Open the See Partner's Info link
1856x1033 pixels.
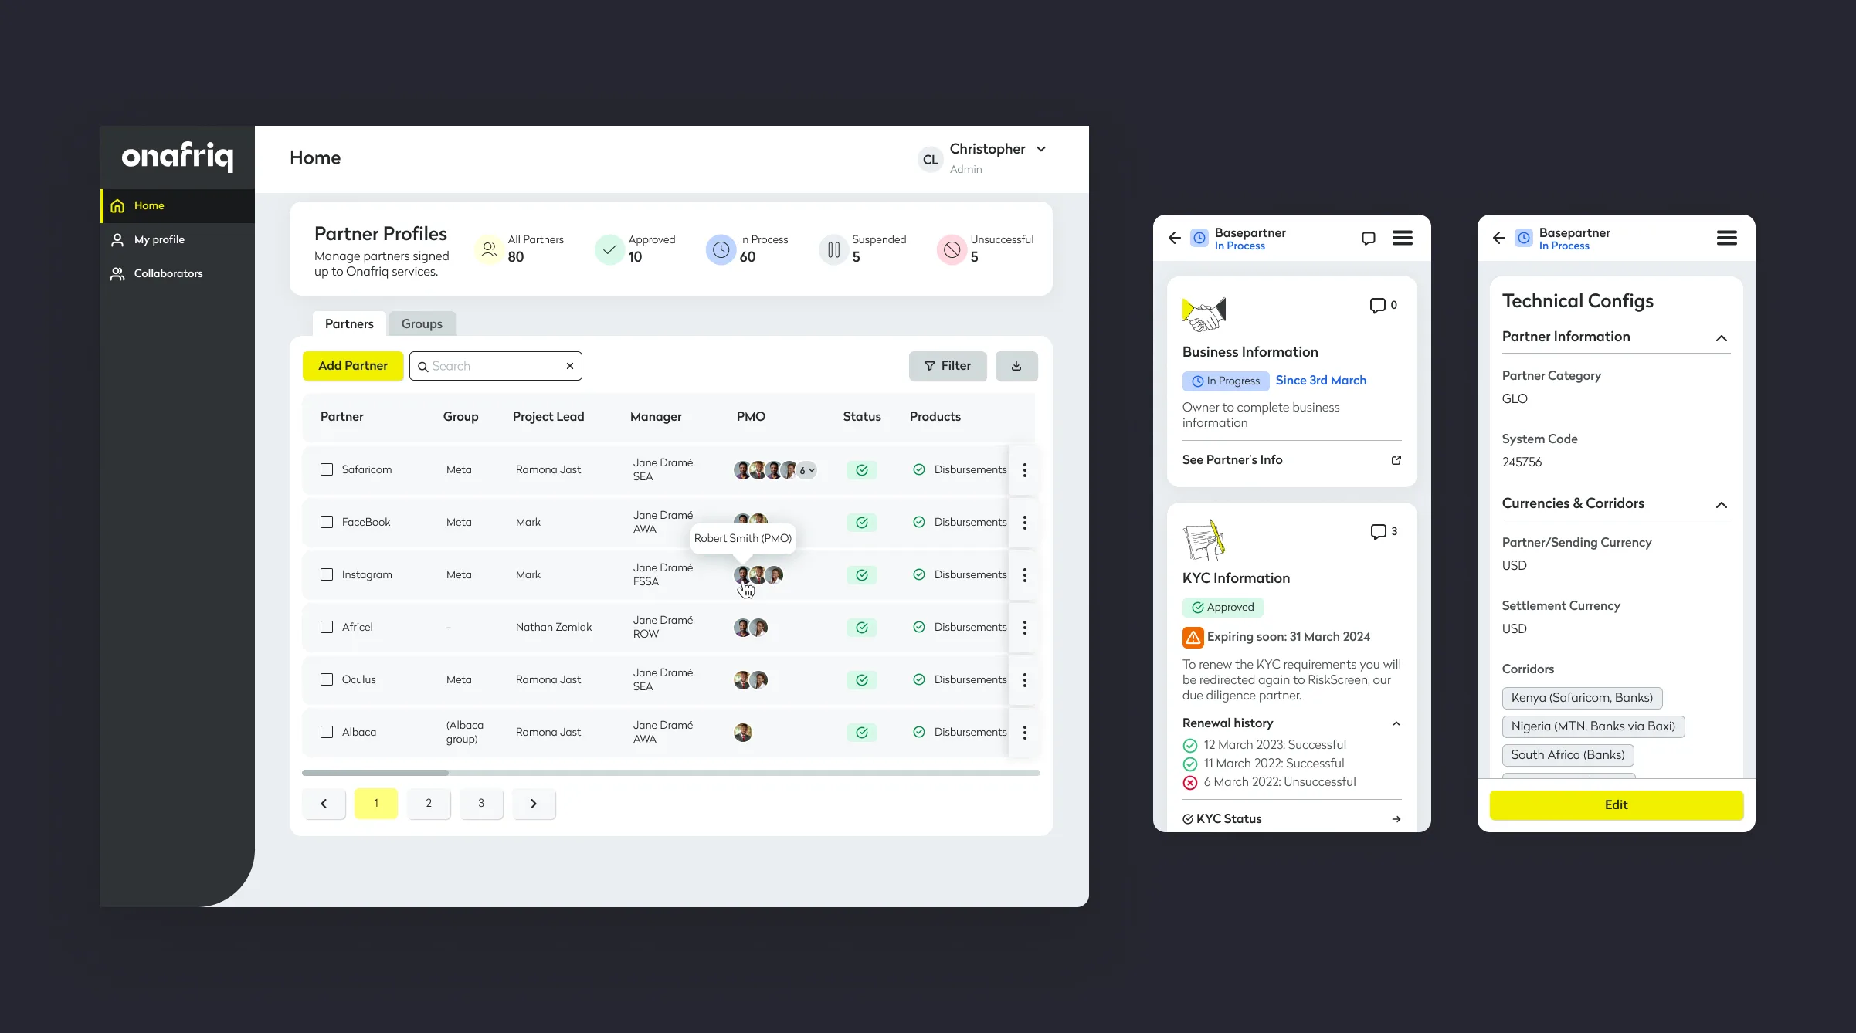click(1291, 460)
